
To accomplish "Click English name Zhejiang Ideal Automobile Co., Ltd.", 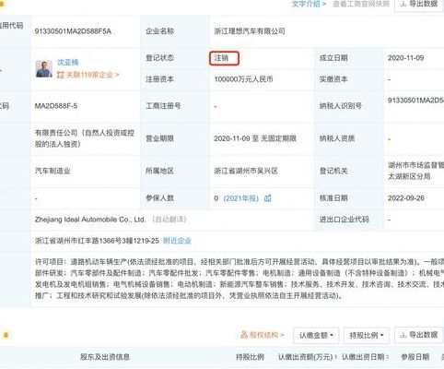I will [x=90, y=220].
